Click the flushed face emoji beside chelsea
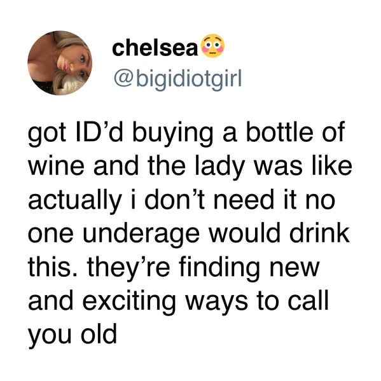The image size is (381, 381). click(x=213, y=46)
